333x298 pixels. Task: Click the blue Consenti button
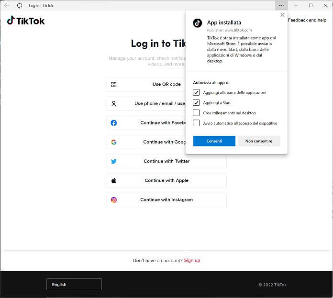(214, 141)
